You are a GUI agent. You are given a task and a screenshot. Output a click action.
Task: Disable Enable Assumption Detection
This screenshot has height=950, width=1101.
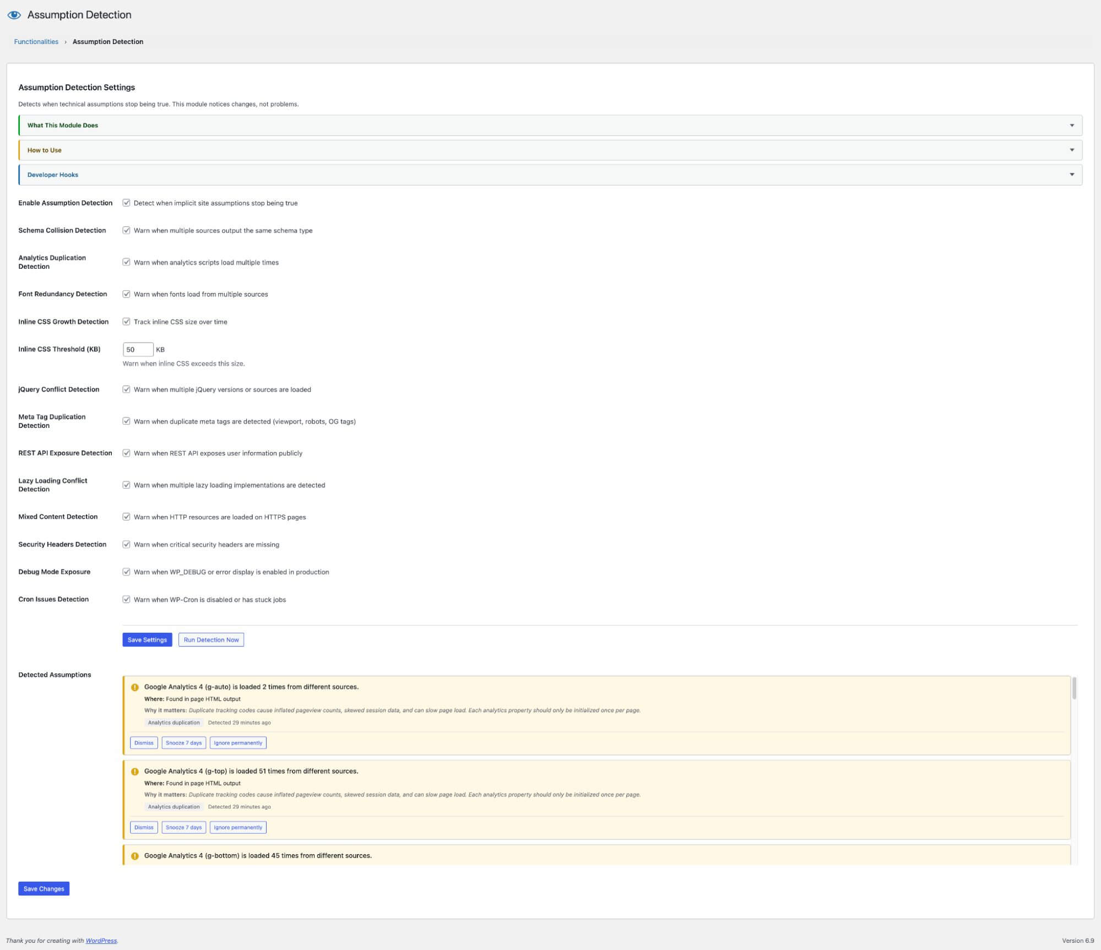pos(127,203)
